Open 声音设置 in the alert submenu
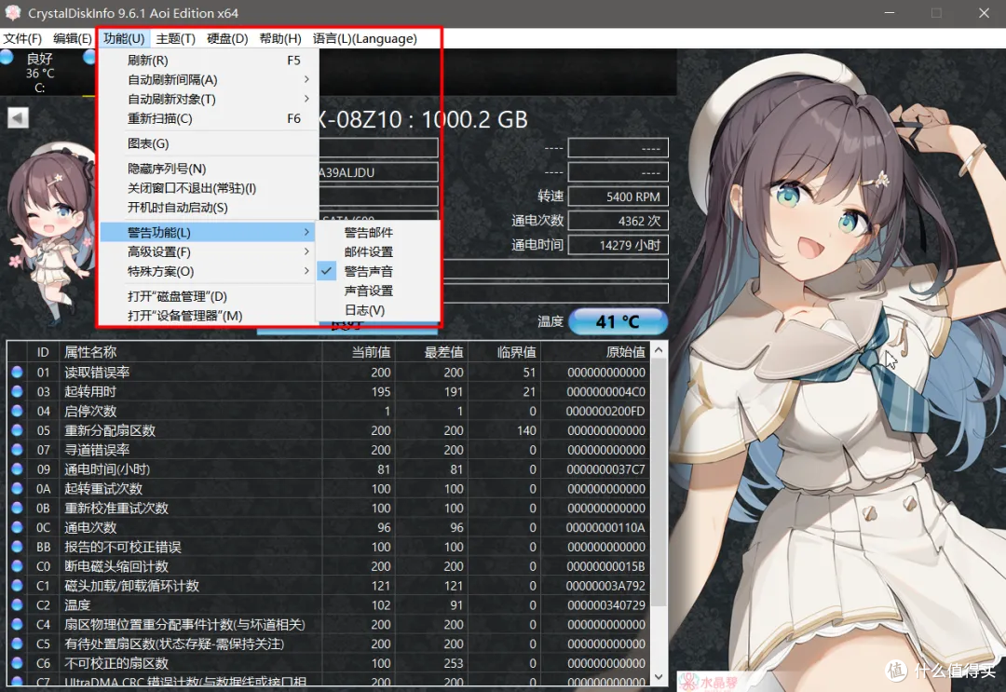 point(378,291)
